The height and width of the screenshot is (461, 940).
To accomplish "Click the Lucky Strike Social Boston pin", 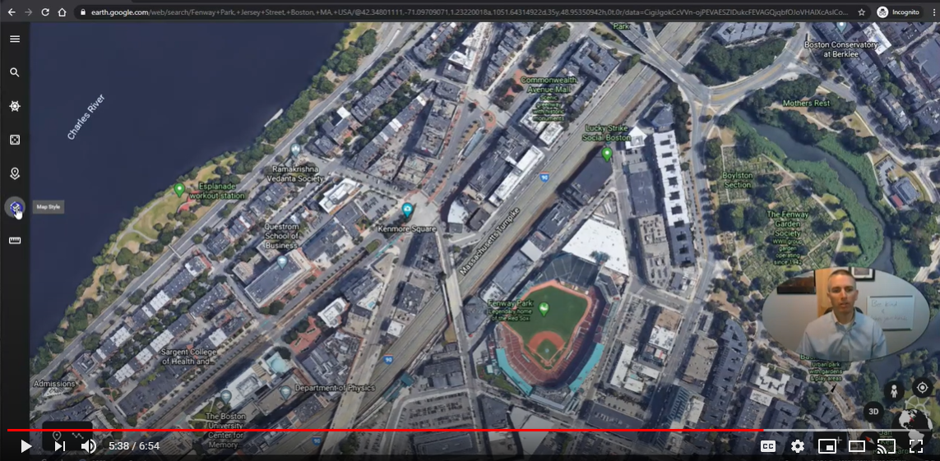I will (607, 154).
